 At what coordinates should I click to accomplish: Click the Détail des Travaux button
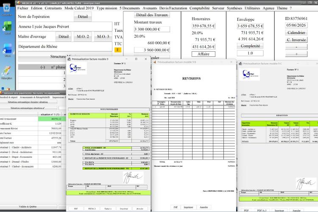pos(152,15)
